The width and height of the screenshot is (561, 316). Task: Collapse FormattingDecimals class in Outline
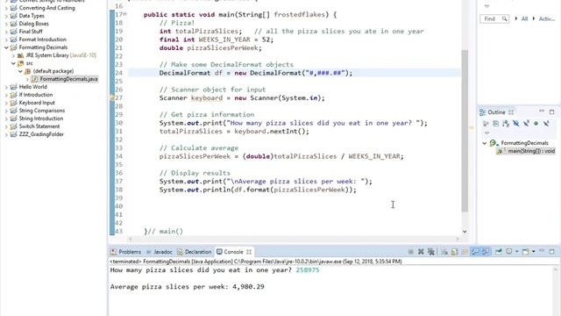pyautogui.click(x=485, y=143)
